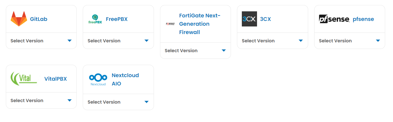Click the FreePBX frog logo
Viewport: 393px width, 122px height.
pyautogui.click(x=95, y=19)
